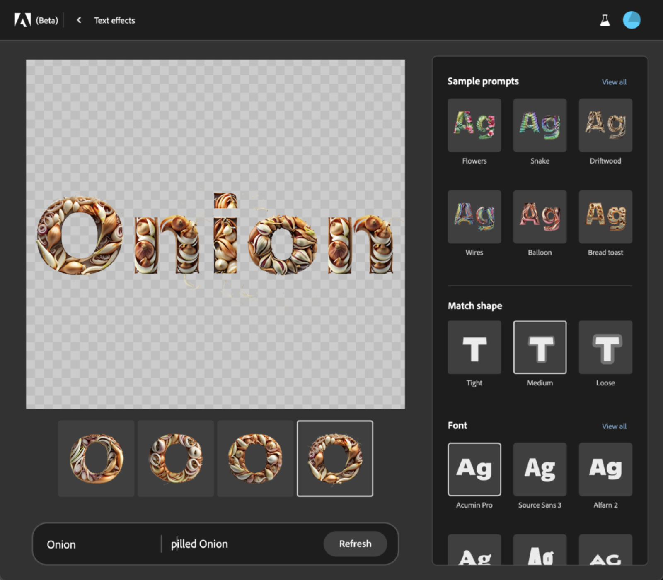View all fonts
This screenshot has height=580, width=663.
pyautogui.click(x=614, y=426)
